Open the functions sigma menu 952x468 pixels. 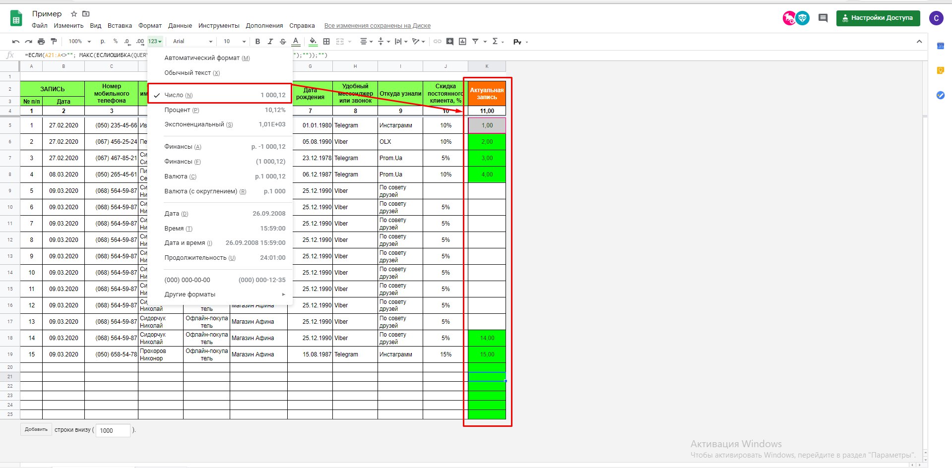tap(495, 42)
